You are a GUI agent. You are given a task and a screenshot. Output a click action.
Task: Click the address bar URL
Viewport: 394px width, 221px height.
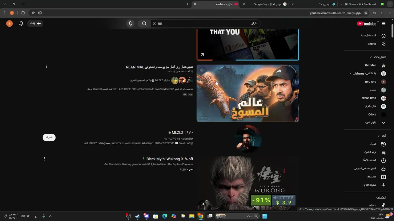(336, 13)
